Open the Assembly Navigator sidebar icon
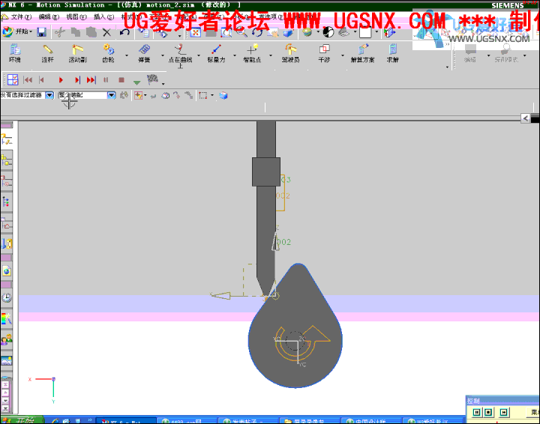This screenshot has width=540, height=424. 7,160
